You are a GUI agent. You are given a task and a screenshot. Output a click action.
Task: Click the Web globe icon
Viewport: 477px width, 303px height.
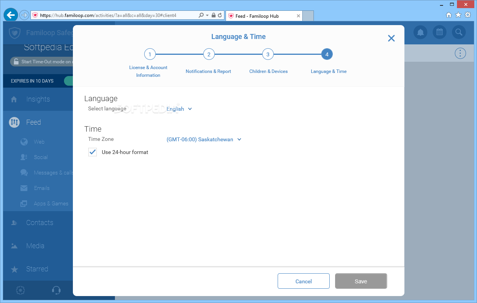tap(24, 142)
